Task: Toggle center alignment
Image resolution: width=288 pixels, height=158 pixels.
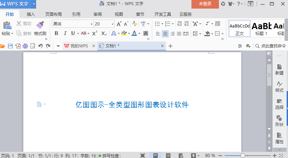Action: 165,34
